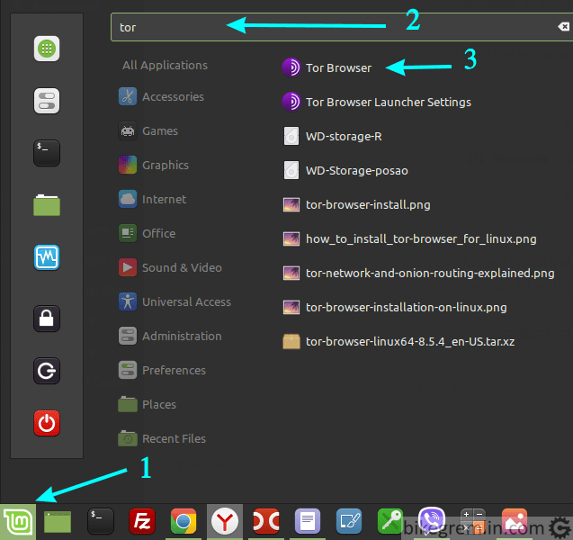Viewport: 573px width, 540px height.
Task: Clear the search field text
Action: click(563, 27)
